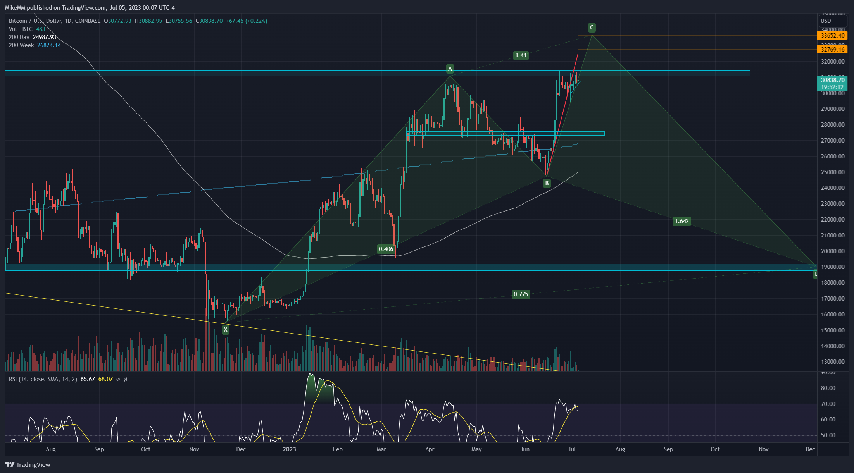Image resolution: width=854 pixels, height=473 pixels.
Task: Click the 2023 label on the time axis
Action: [x=289, y=449]
